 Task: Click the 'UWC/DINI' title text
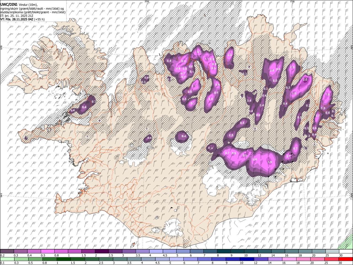(x=8, y=4)
